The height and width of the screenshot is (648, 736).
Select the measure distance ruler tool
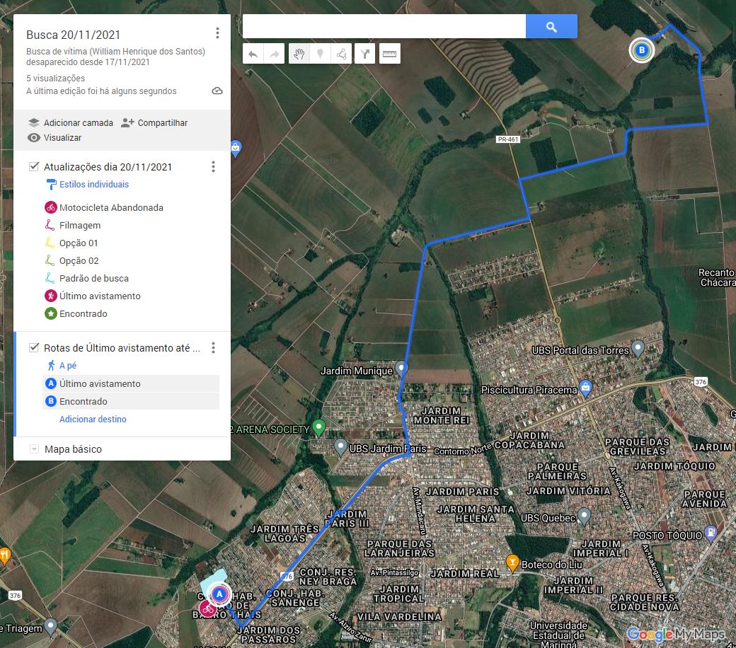(390, 54)
